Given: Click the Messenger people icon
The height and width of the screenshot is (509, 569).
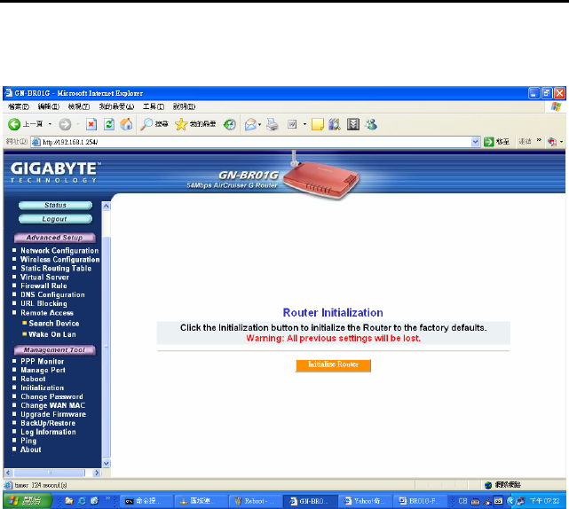Looking at the screenshot, I should coord(371,124).
